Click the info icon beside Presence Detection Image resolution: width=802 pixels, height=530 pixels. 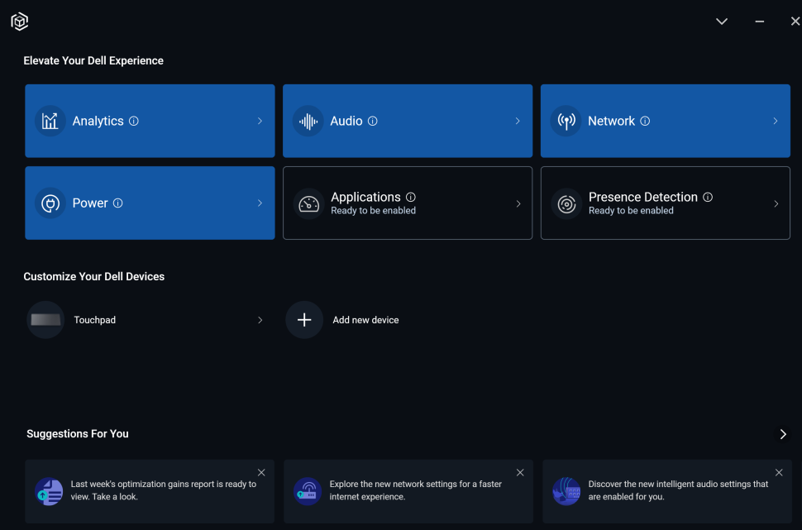tap(708, 197)
